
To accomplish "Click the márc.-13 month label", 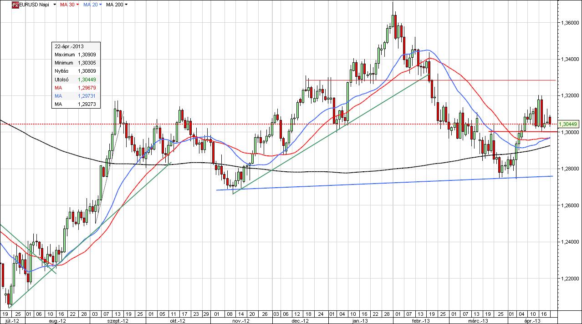I will [x=478, y=320].
